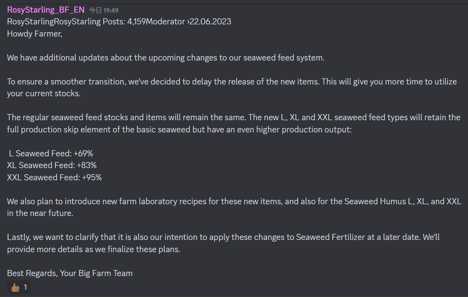
Task: Click the RosyStarlingRosyStarling quoted author text
Action: (x=54, y=21)
